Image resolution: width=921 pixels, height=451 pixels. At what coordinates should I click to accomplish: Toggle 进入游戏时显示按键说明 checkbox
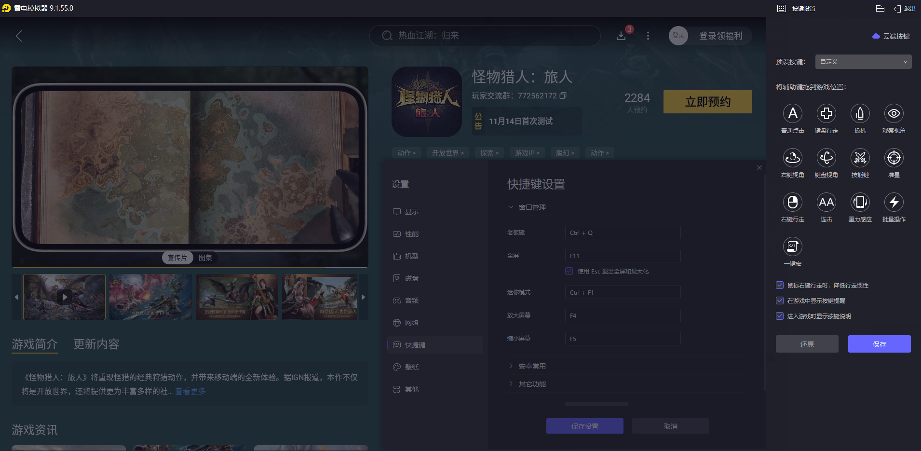click(780, 316)
